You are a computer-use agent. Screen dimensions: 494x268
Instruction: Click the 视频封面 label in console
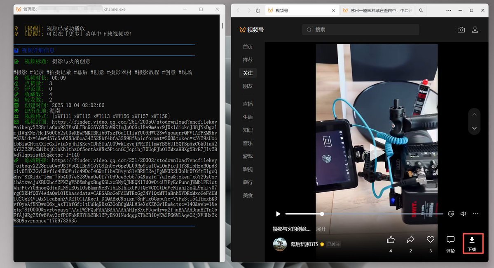(36, 122)
